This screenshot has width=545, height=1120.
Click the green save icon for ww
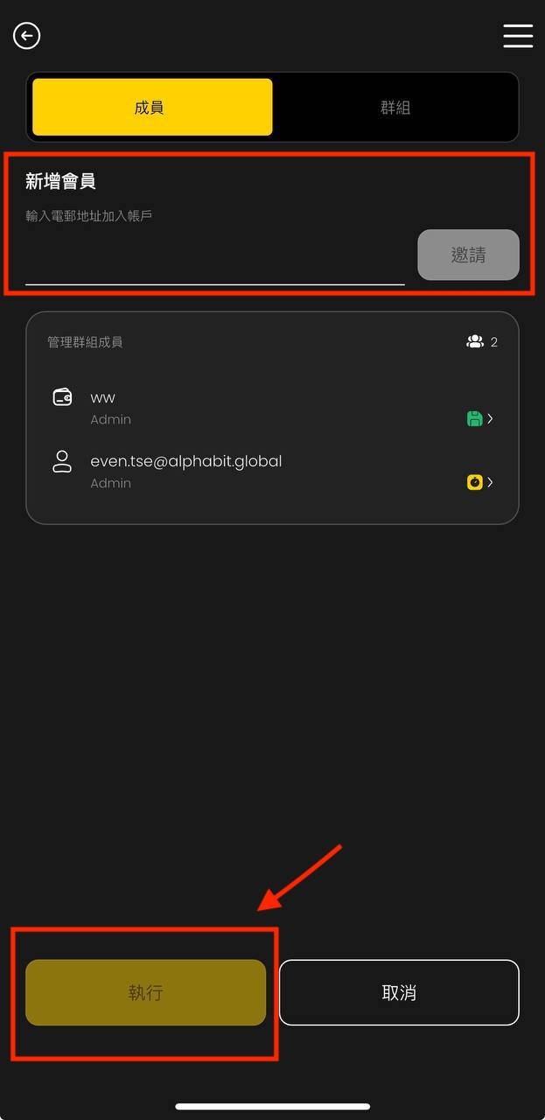coord(474,419)
